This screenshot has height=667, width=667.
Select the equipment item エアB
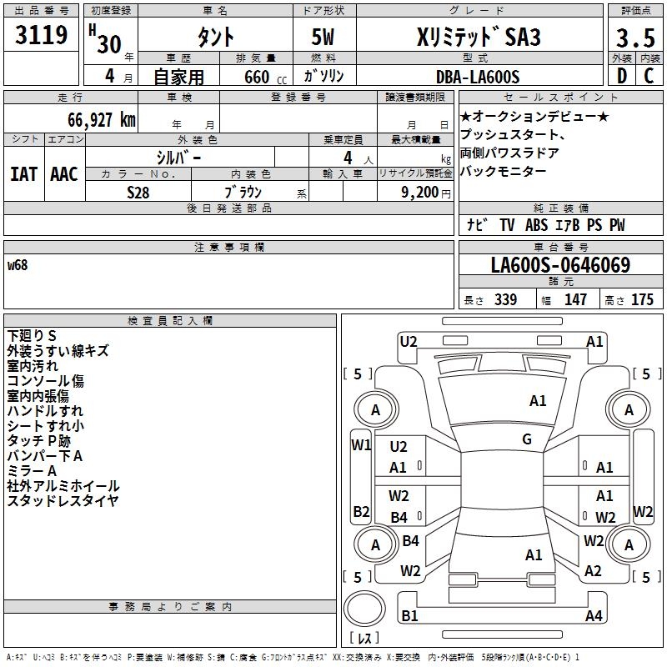point(568,224)
